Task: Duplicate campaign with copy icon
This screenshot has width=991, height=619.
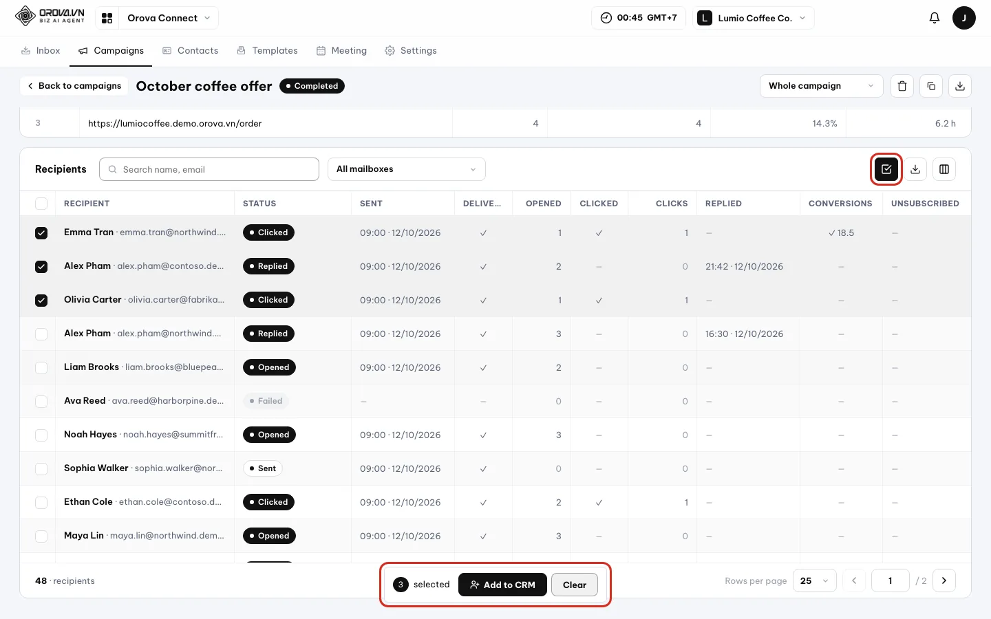Action: point(931,86)
